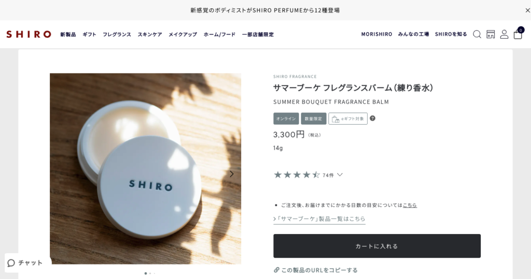
Task: Open the スキンケア menu
Action: pos(150,35)
